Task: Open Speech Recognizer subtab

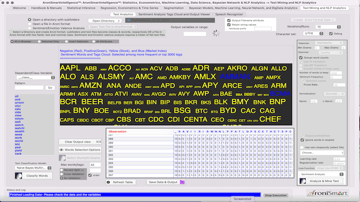Action: [x=229, y=14]
